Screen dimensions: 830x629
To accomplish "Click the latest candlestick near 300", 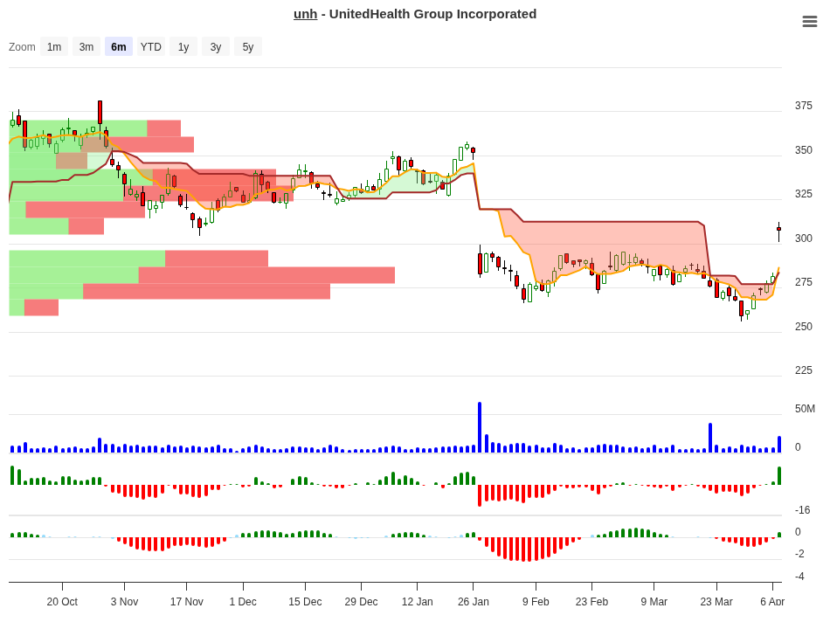I will 778,230.
